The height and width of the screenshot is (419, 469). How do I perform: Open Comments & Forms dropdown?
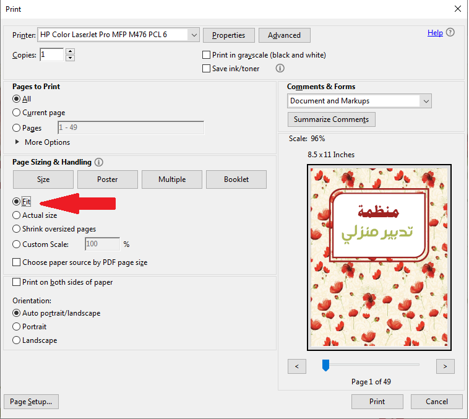(x=426, y=101)
